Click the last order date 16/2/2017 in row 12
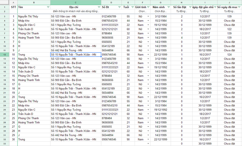This screenshot has height=146, width=242. click(205, 55)
